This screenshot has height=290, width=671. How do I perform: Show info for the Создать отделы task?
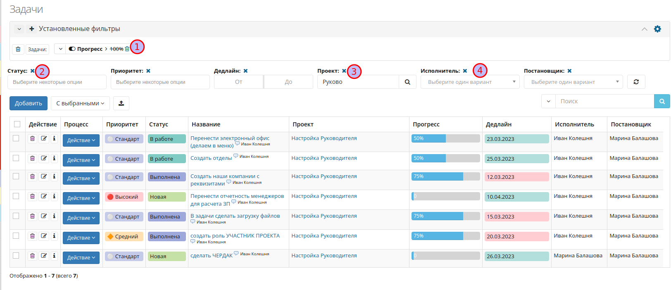pyautogui.click(x=54, y=159)
